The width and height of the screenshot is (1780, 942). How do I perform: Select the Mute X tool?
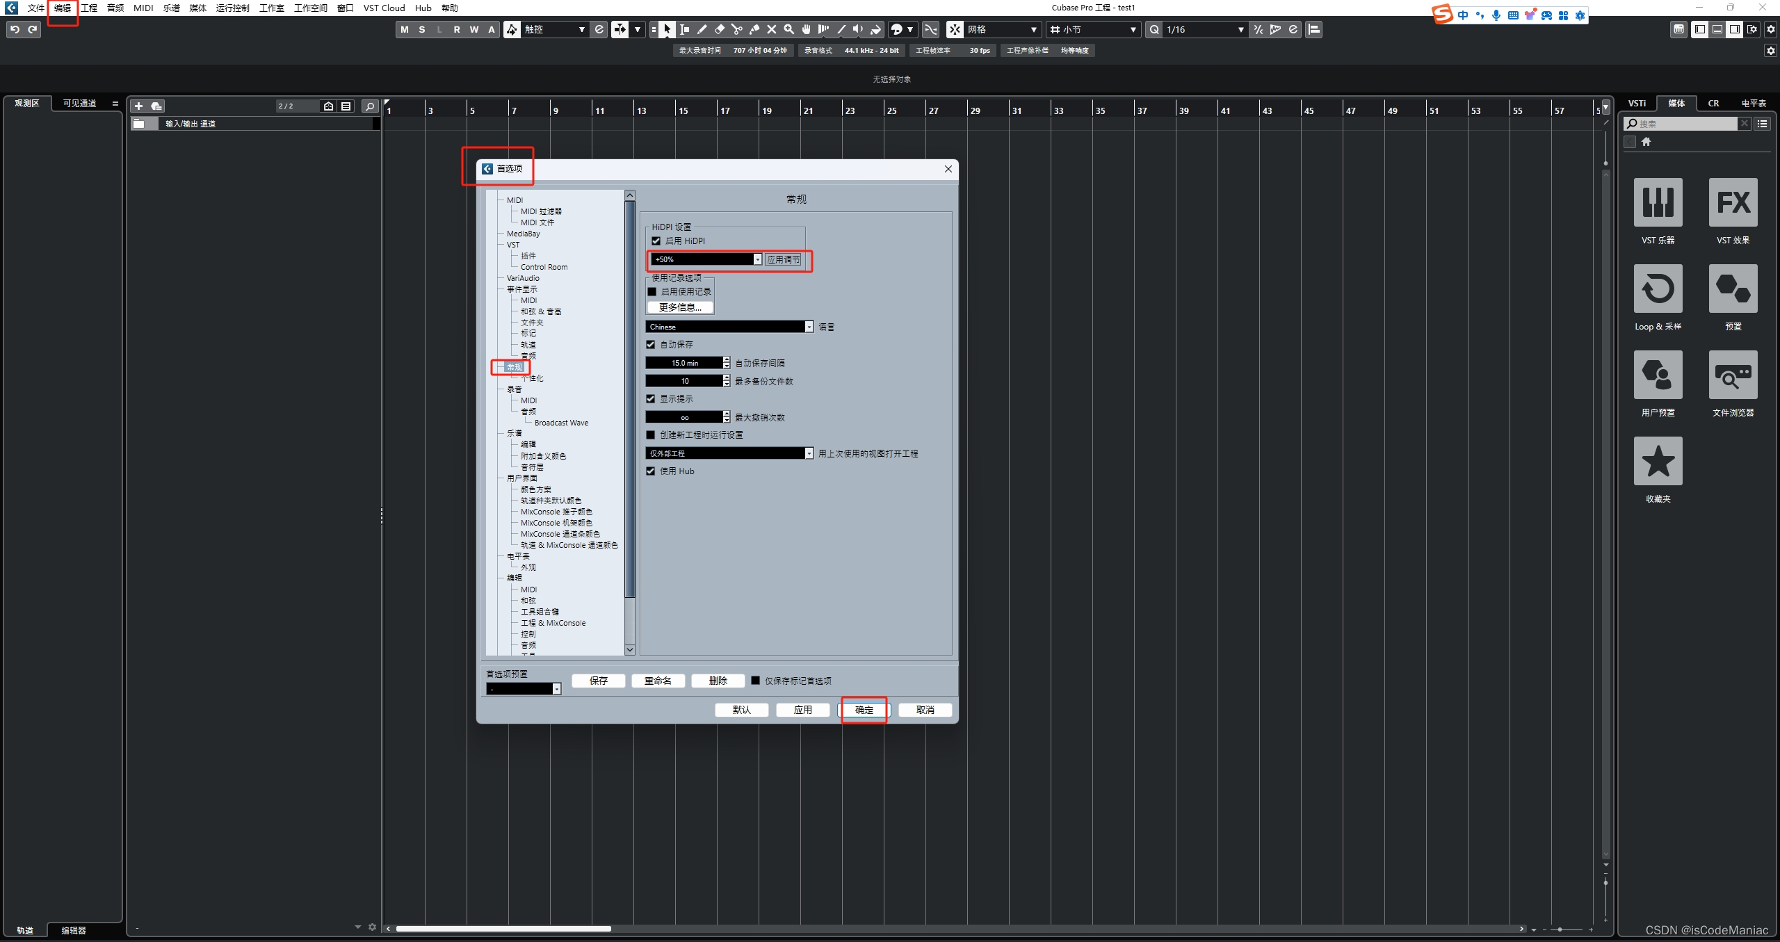771,29
